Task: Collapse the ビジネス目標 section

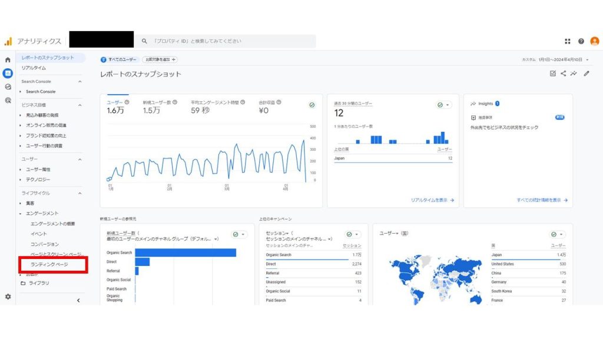Action: point(80,105)
